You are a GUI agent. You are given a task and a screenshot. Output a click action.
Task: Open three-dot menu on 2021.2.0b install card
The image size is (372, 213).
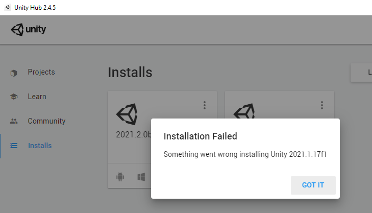pyautogui.click(x=205, y=105)
